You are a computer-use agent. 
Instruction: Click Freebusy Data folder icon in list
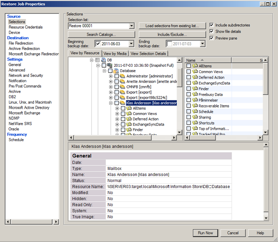(195, 94)
